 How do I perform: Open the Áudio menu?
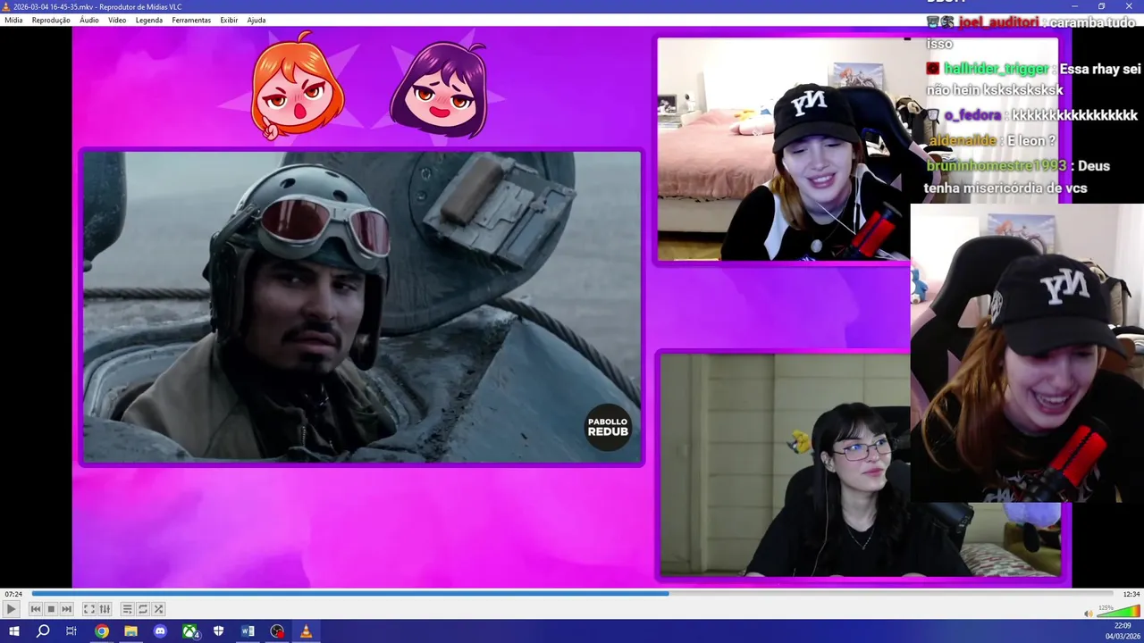(x=89, y=20)
